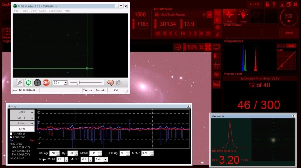Image resolution: width=301 pixels, height=168 pixels.
Task: Click the RA MnMo 0.15 spinner
Action: (100, 153)
